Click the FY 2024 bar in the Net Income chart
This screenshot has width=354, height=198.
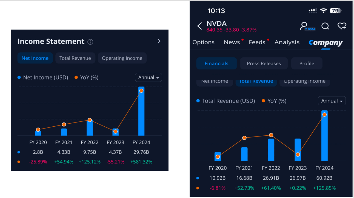[x=141, y=111]
